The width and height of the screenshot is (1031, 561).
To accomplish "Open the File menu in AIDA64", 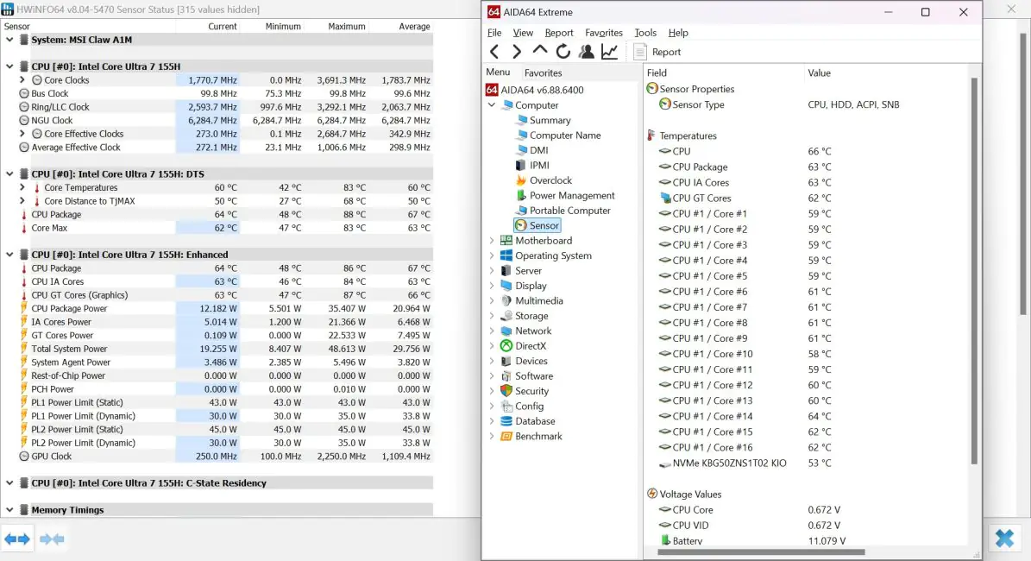I will point(494,33).
